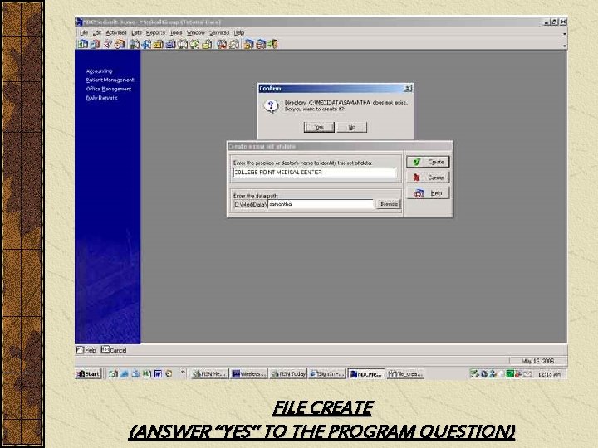This screenshot has width=598, height=448.
Task: Open the Sign In taskbar button
Action: pos(327,374)
